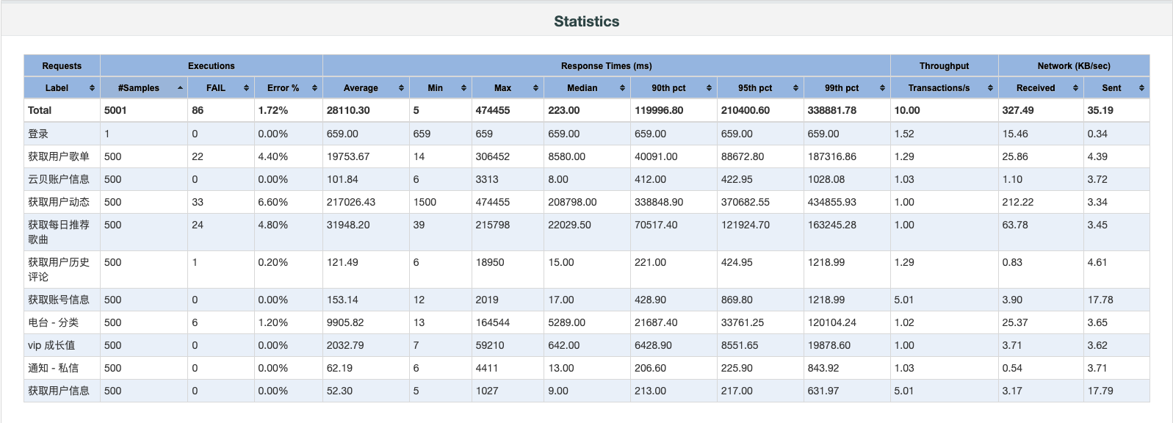The height and width of the screenshot is (423, 1173).
Task: Click the total FAIL count 86
Action: tap(198, 110)
